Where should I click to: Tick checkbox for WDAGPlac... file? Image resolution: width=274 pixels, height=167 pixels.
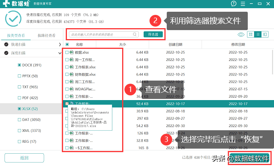pos(67,89)
